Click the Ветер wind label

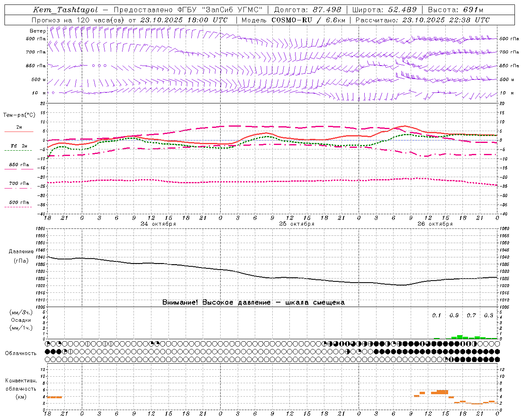(37, 31)
